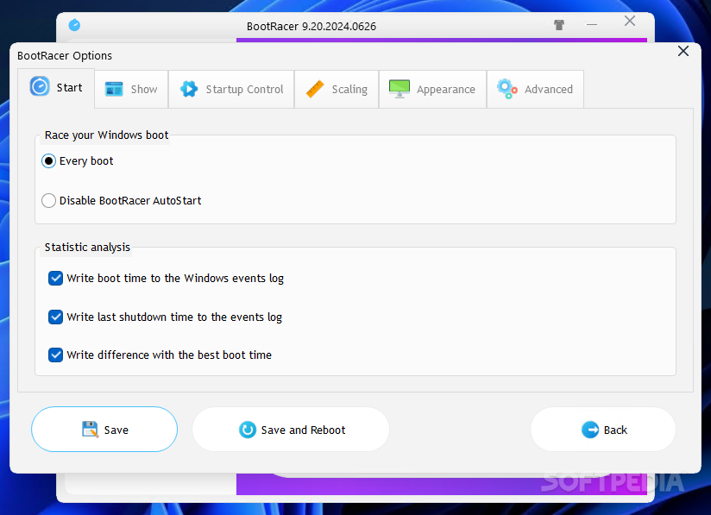Open the Startup Control tab
Screen dimensions: 711x515
231,90
